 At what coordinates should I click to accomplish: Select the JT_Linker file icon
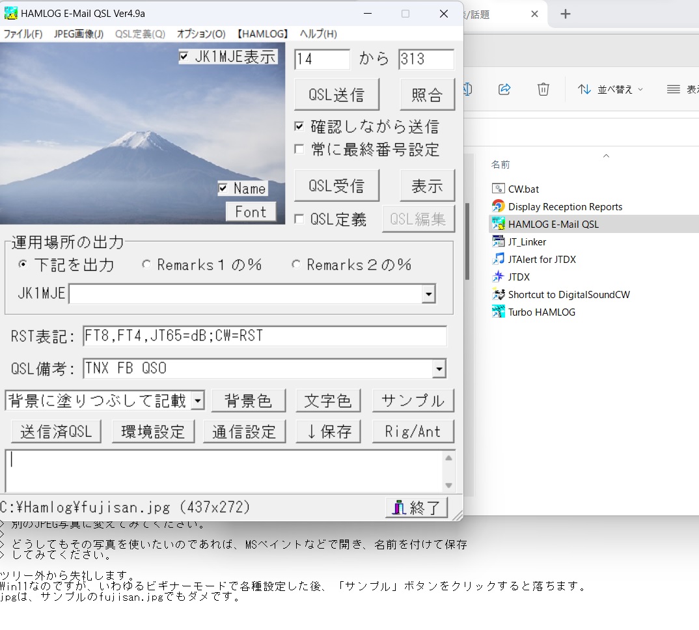499,241
